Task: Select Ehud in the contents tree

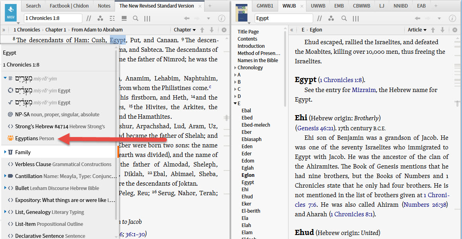Action: point(247,196)
